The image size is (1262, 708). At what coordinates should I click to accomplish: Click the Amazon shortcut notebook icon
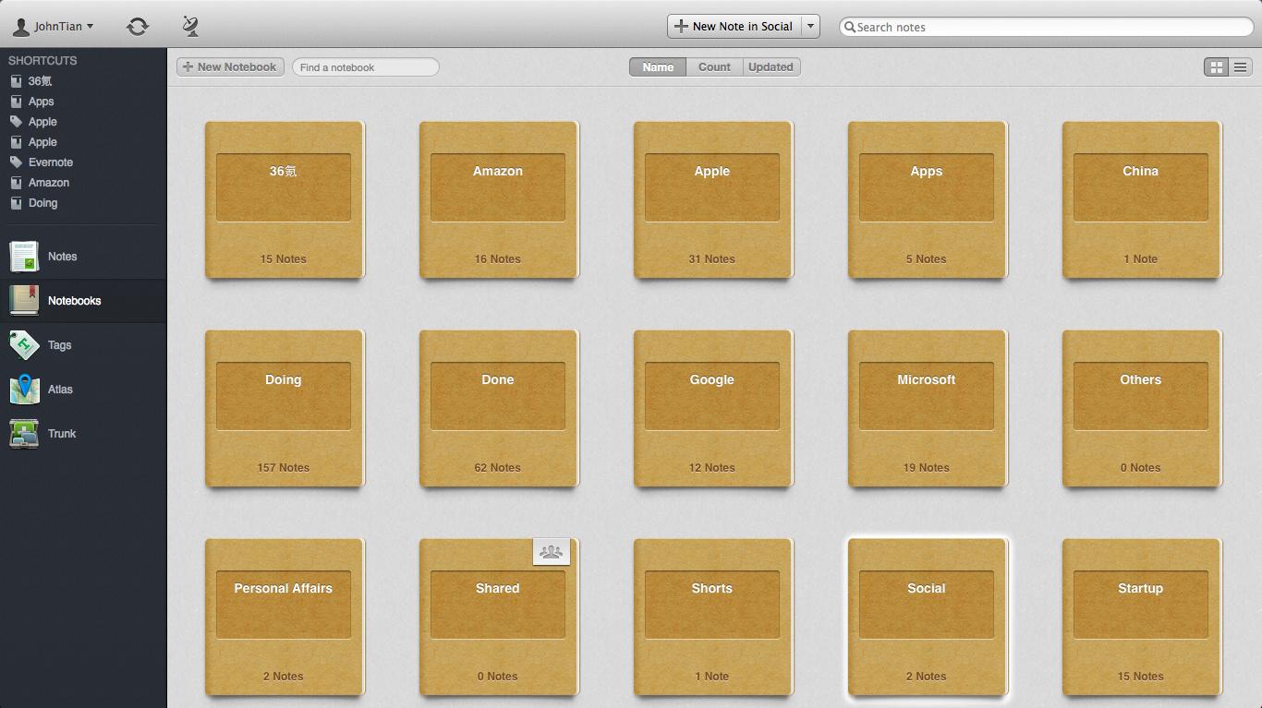(x=16, y=183)
